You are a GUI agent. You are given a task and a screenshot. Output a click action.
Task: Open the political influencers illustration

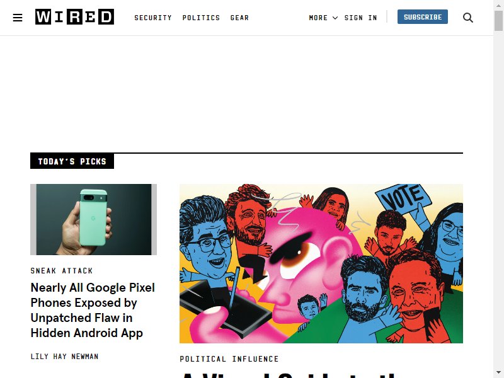click(x=321, y=263)
